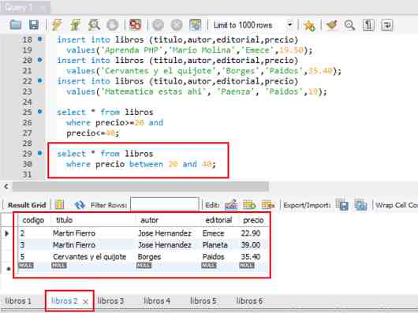Switch to the libros 5 result tab

[x=203, y=301]
